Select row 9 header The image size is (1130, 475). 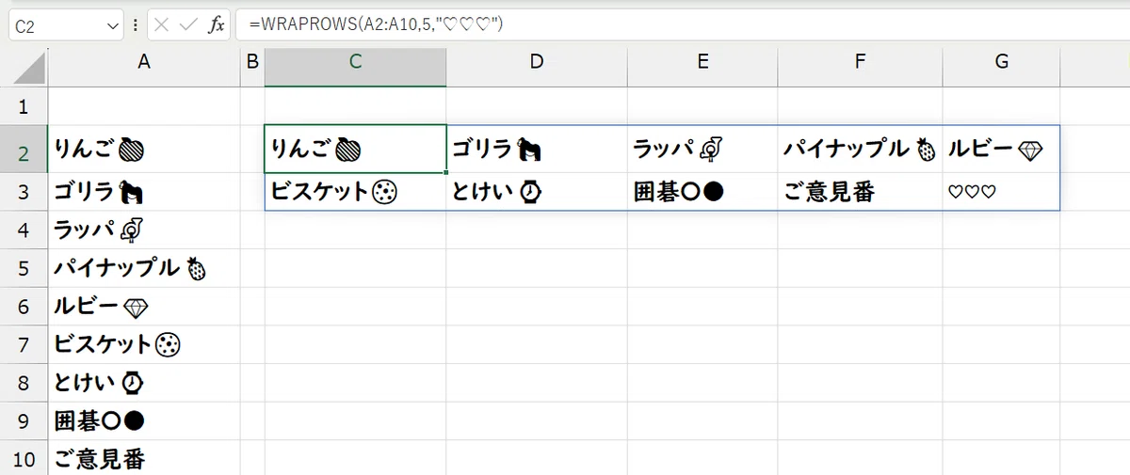24,420
